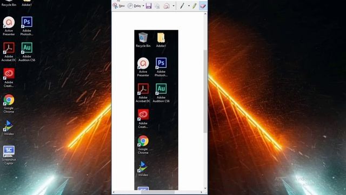Click the scroll up arrow in Snipping Tool

point(205,14)
